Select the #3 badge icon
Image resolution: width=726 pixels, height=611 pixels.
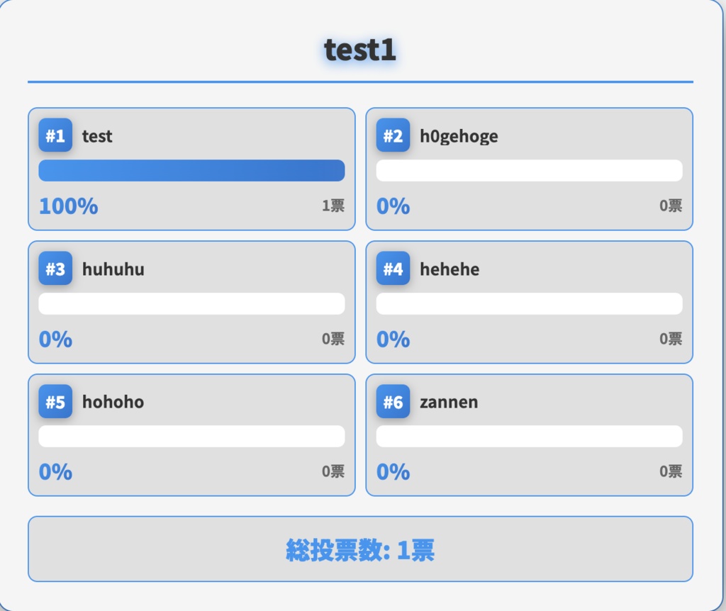coord(55,269)
